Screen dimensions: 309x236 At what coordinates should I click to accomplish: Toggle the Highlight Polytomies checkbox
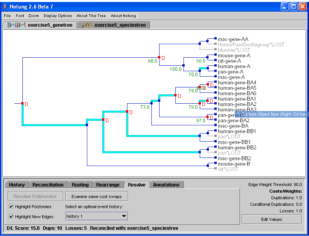coord(11,207)
